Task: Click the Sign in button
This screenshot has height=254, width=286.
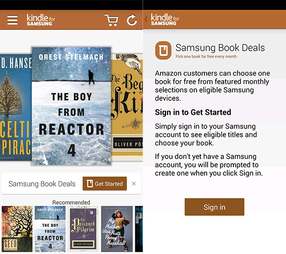Action: coord(214,207)
